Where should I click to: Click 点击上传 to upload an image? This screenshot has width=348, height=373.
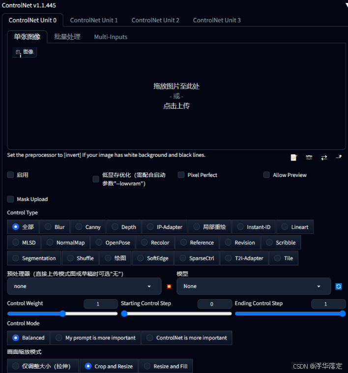point(176,106)
